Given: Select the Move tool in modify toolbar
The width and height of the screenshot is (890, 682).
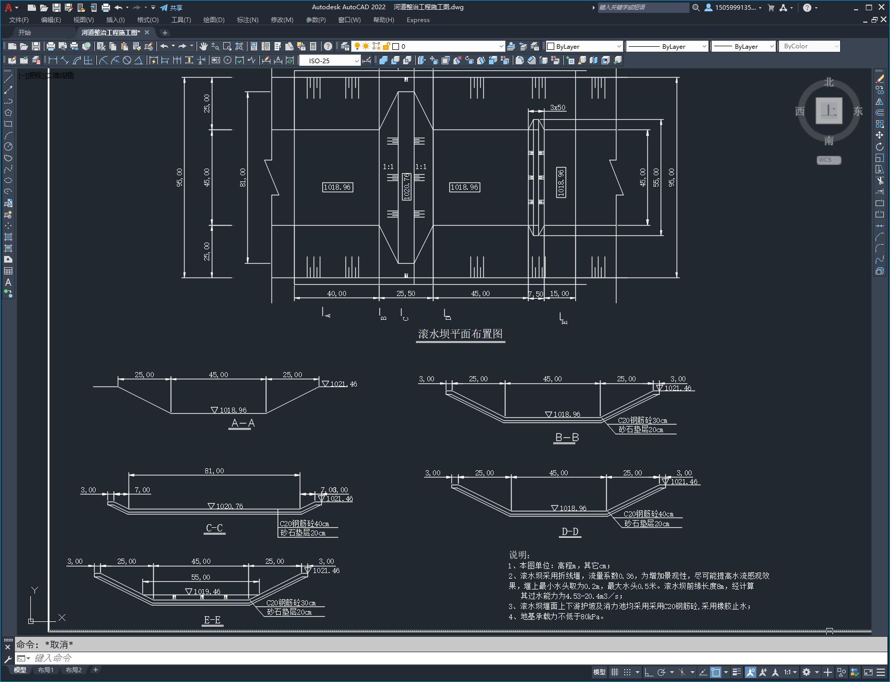Looking at the screenshot, I should [x=880, y=135].
